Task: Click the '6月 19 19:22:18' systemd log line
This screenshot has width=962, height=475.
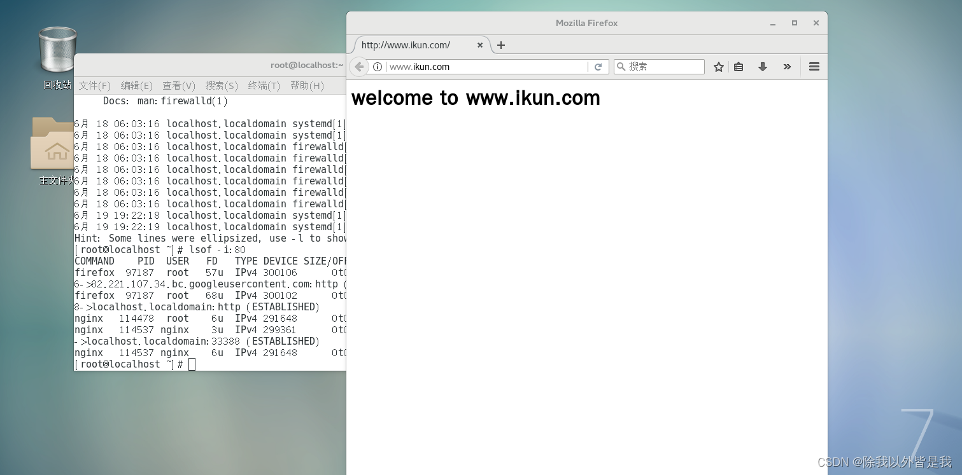Action: (x=210, y=216)
